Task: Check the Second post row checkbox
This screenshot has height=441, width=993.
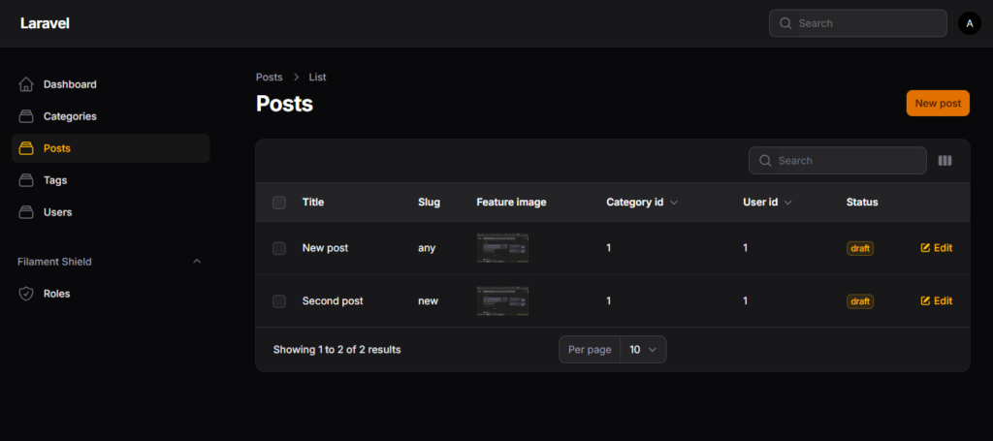Action: (x=279, y=301)
